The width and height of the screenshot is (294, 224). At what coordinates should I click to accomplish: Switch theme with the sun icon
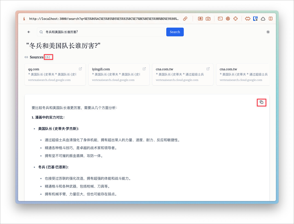[x=268, y=32]
